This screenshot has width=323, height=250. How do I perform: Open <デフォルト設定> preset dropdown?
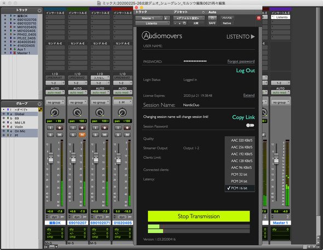[189, 18]
